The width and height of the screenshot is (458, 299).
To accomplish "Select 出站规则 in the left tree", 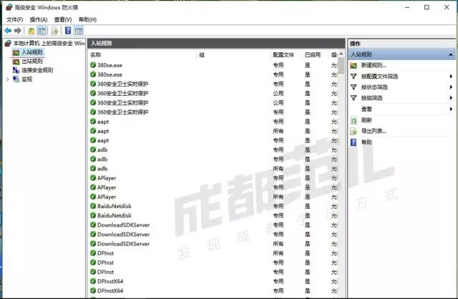I will click(32, 61).
